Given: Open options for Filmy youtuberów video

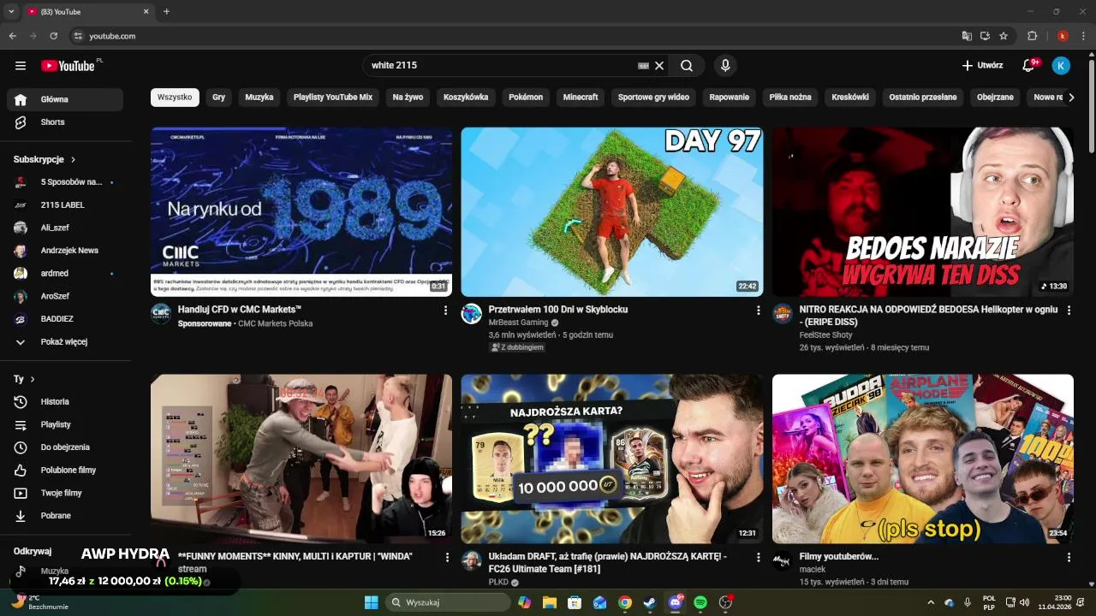Looking at the screenshot, I should (x=1069, y=557).
